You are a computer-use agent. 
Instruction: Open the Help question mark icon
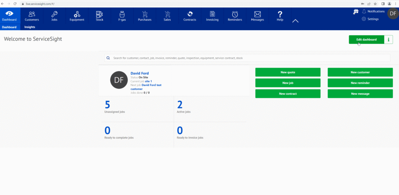[280, 14]
